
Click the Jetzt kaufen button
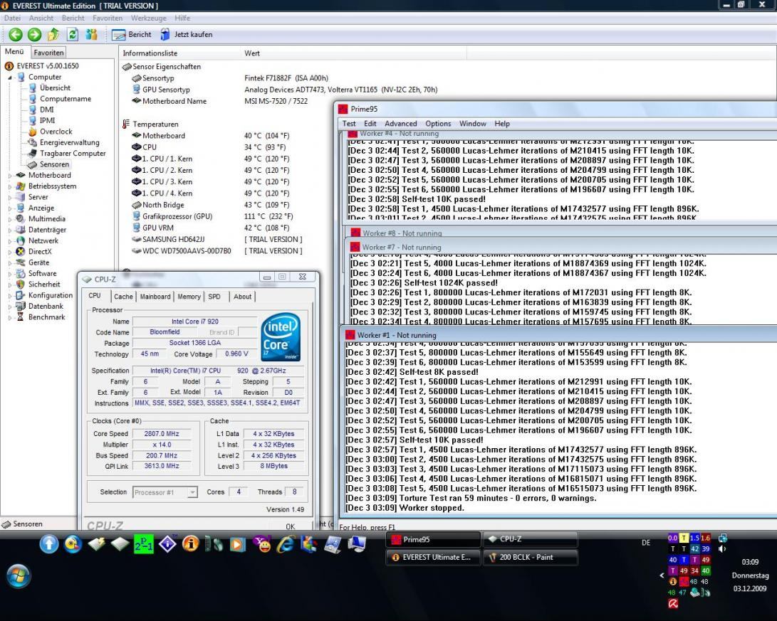point(187,35)
